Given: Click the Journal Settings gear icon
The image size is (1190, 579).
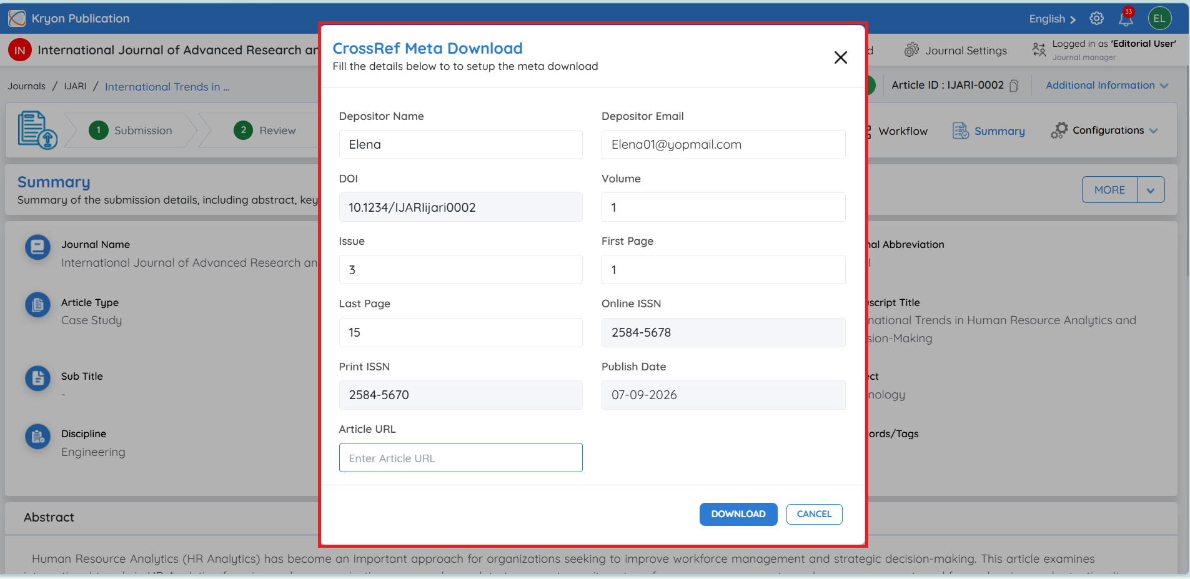Looking at the screenshot, I should (911, 50).
